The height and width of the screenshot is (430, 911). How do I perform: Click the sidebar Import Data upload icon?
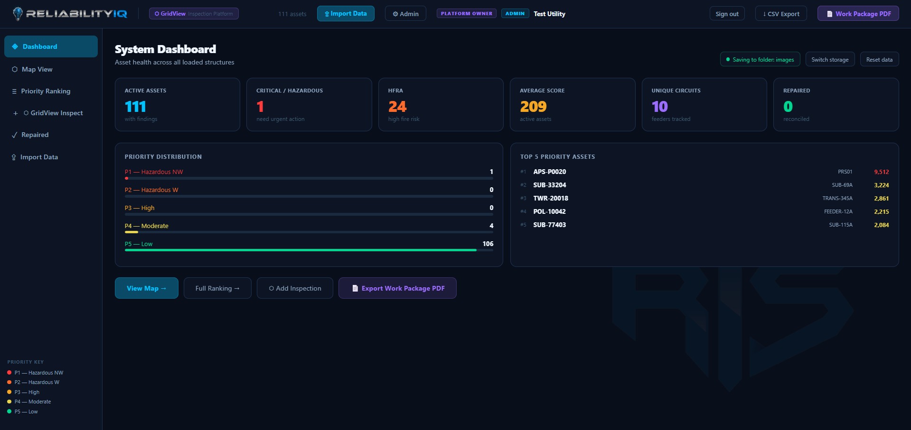14,157
